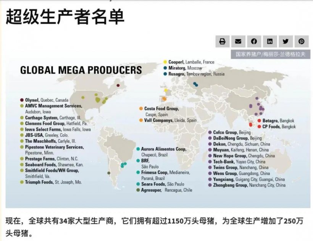Click the 国家养猪户/梅丽莎·兰德格拉夫 credit label
The height and width of the screenshot is (241, 313).
[271, 54]
